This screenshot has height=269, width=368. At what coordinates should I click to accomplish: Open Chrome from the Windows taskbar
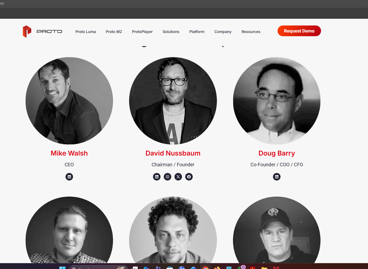[x=205, y=267]
